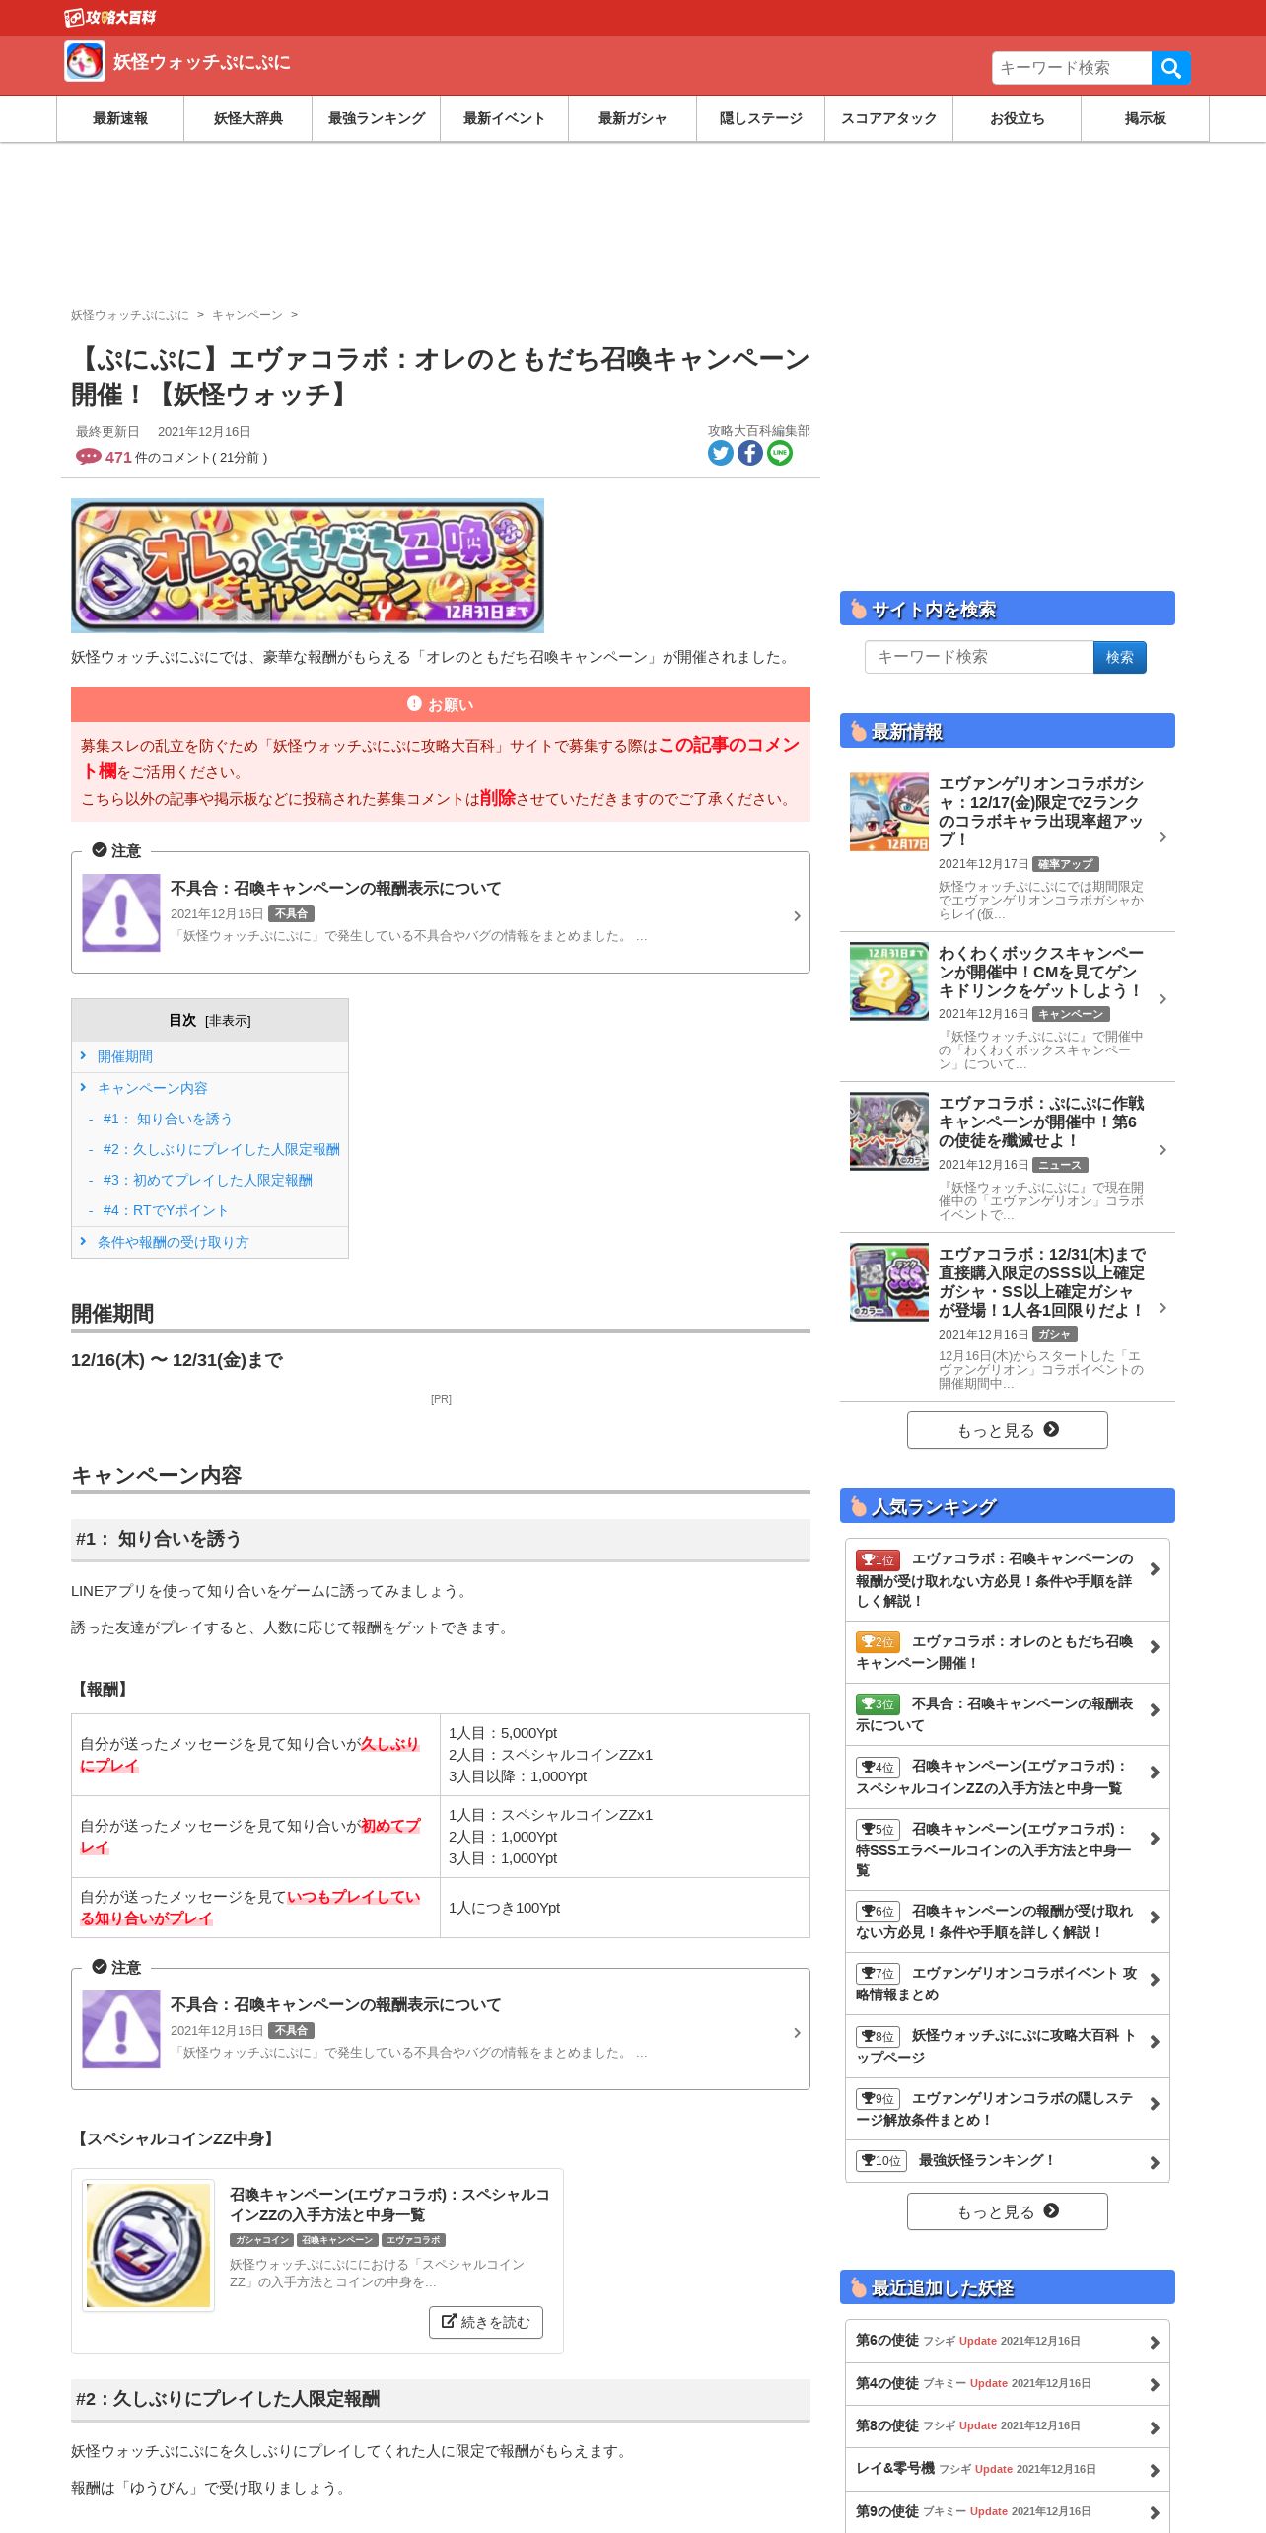1266x2533 pixels.
Task: Jump to #3：初めてプレイした人限定報酬 contents entry
Action: [x=207, y=1180]
